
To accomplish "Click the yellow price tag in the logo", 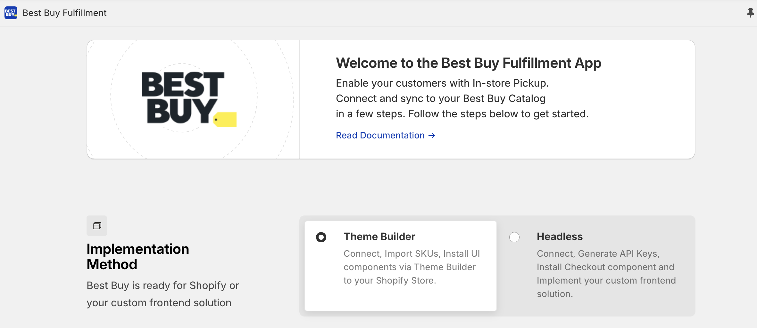I will [x=225, y=120].
